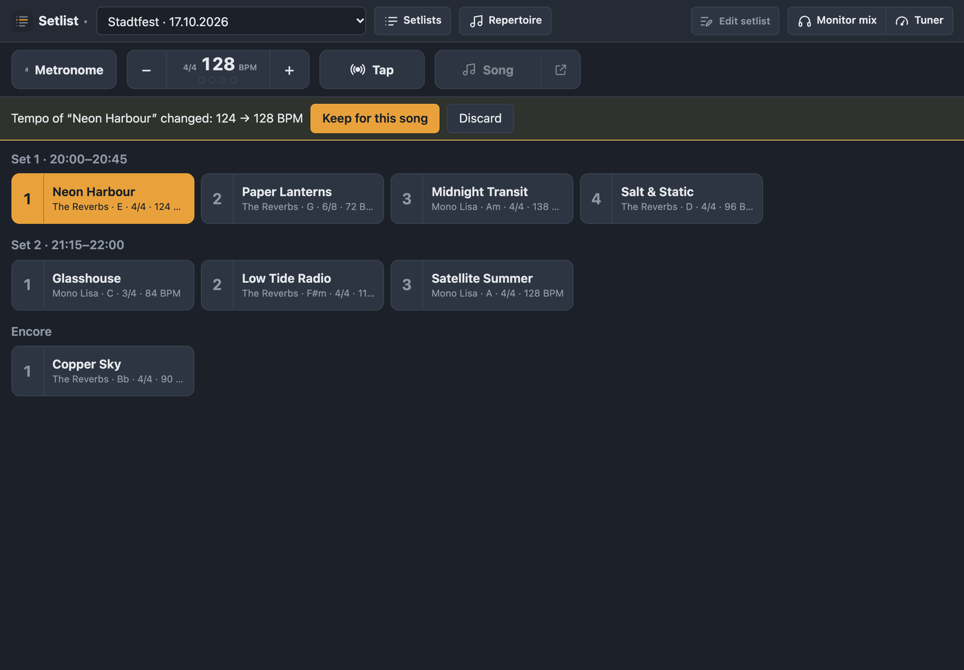
Task: Toggle the Metronome on or off
Action: 64,70
